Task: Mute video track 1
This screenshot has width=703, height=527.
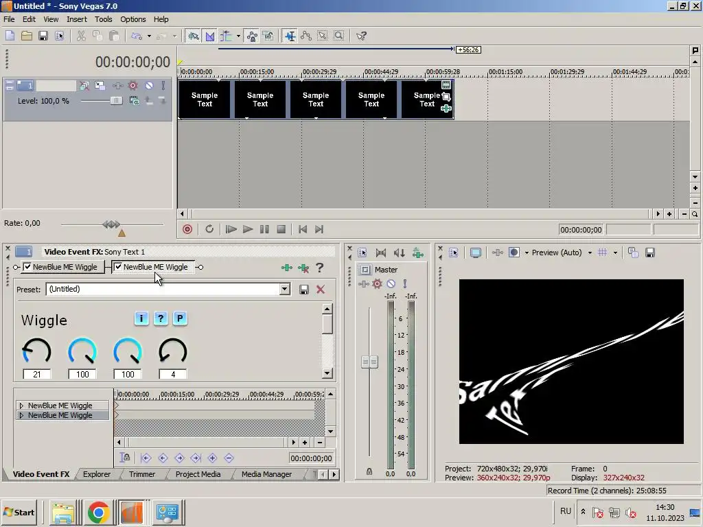Action: (149, 86)
